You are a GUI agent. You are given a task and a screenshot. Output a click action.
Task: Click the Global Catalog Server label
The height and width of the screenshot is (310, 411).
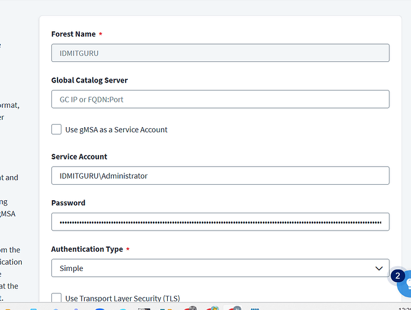pos(89,80)
